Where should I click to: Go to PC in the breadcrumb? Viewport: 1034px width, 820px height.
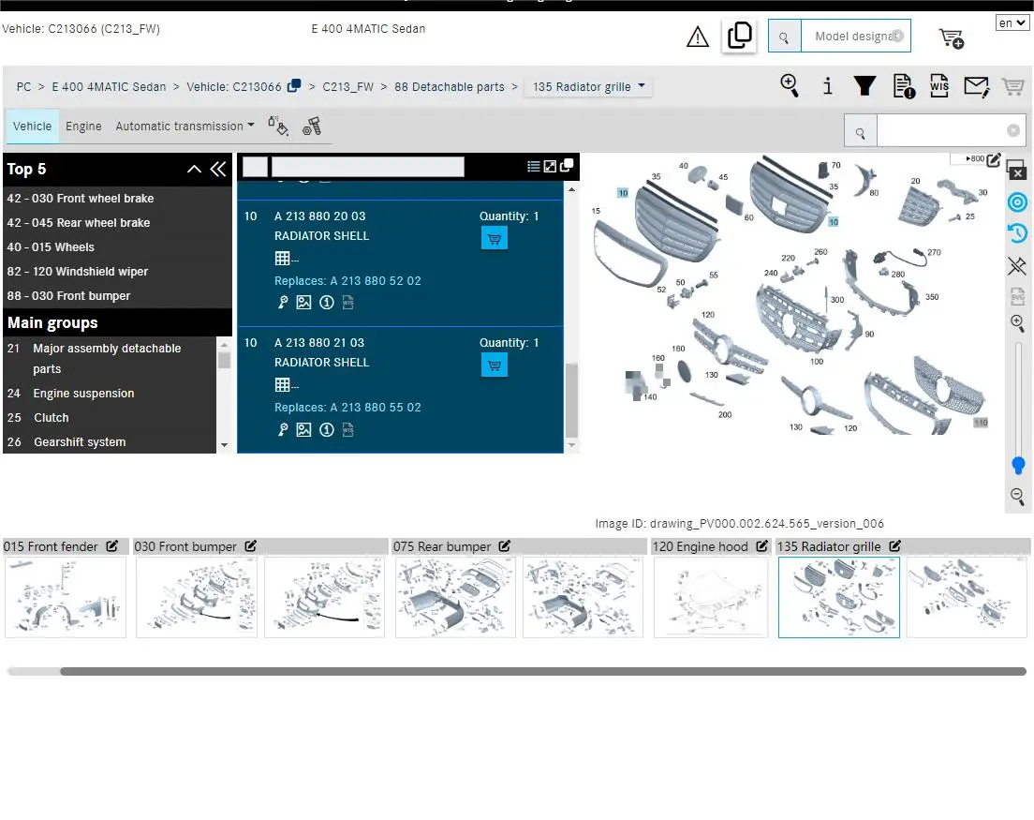tap(23, 86)
